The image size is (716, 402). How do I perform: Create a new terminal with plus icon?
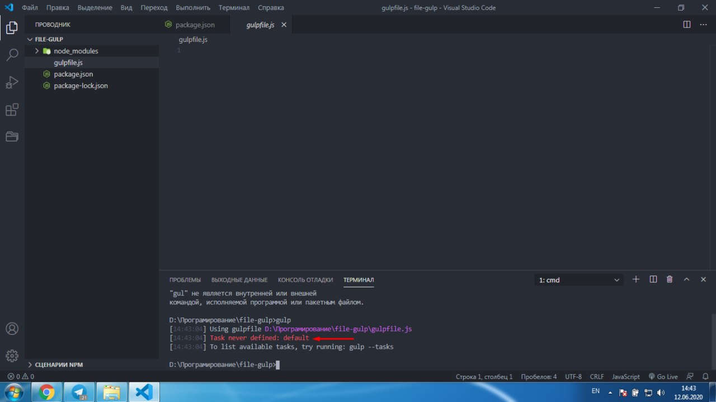636,280
